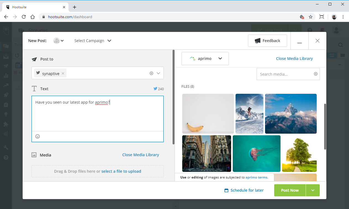The height and width of the screenshot is (209, 349).
Task: Reload the current page
Action: [x=24, y=17]
